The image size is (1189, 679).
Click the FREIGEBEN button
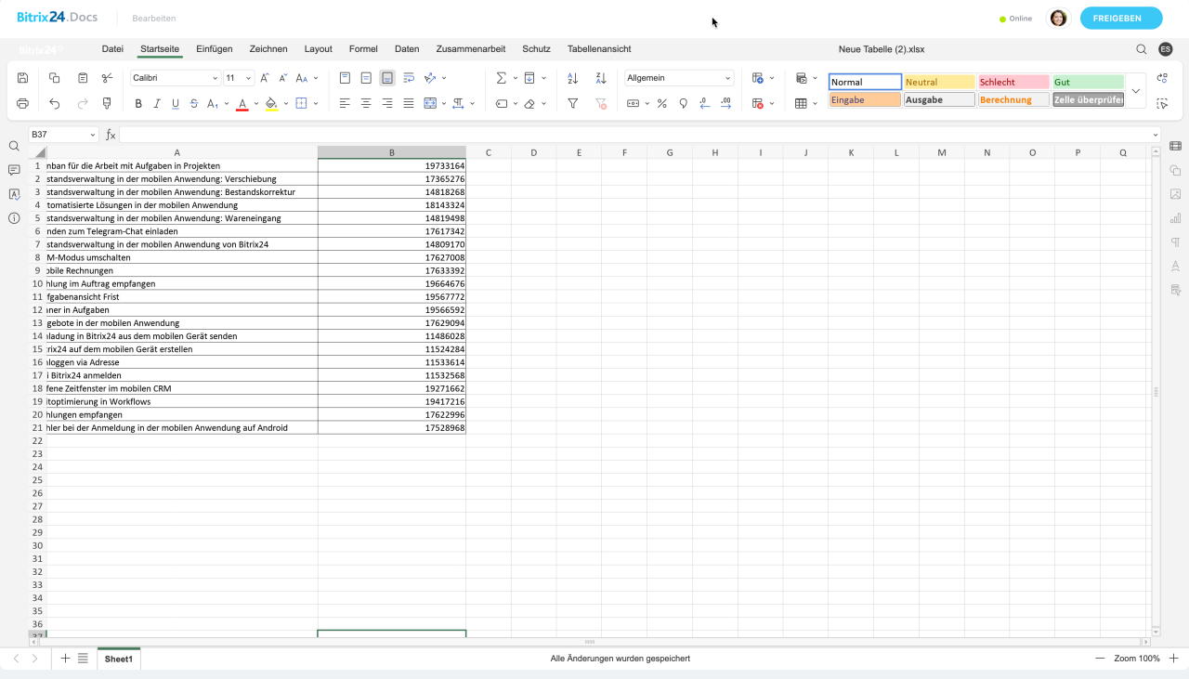[1120, 19]
